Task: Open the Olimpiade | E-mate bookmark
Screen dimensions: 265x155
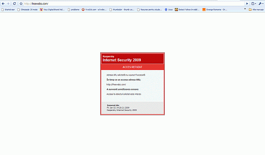Action: tap(27, 10)
